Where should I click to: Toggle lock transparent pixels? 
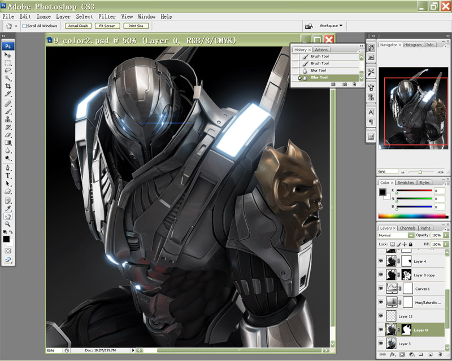(x=393, y=244)
